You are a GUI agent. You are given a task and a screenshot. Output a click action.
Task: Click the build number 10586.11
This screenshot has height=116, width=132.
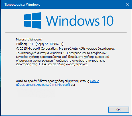pyautogui.click(x=56, y=44)
